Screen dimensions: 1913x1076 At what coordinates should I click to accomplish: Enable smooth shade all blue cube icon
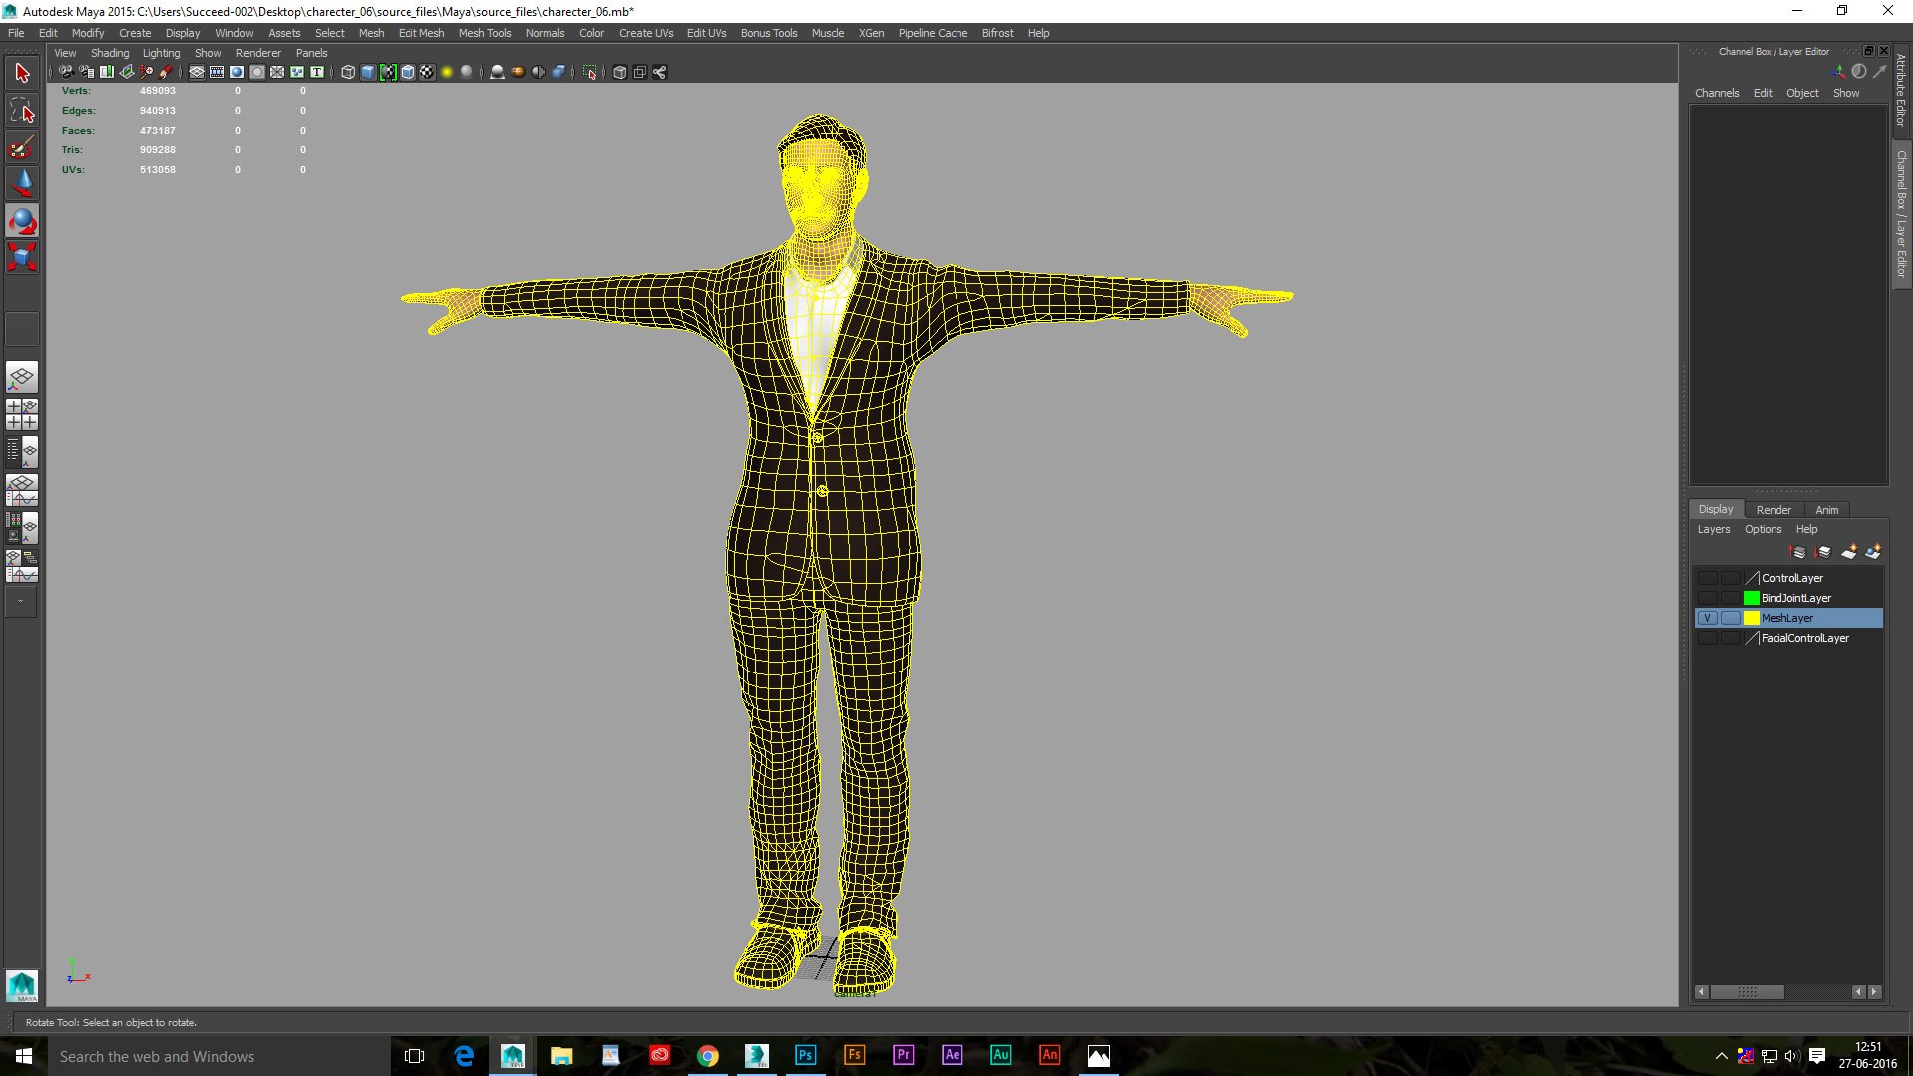(368, 72)
